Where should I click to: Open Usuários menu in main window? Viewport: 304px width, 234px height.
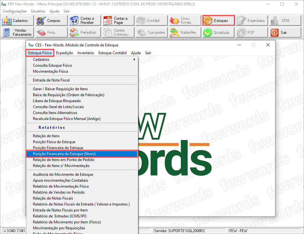coord(38,11)
